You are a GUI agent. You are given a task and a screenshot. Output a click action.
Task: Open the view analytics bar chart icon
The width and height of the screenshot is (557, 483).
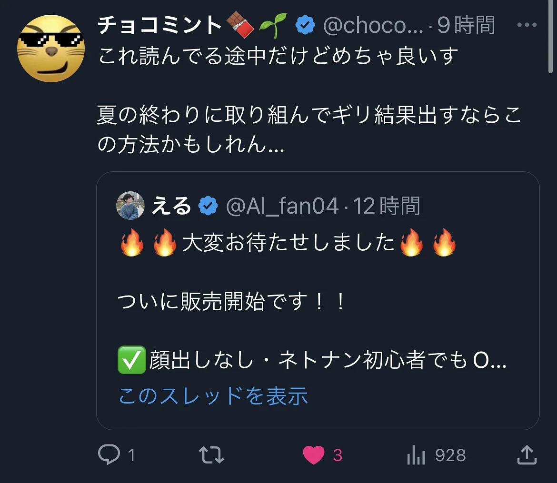click(416, 455)
